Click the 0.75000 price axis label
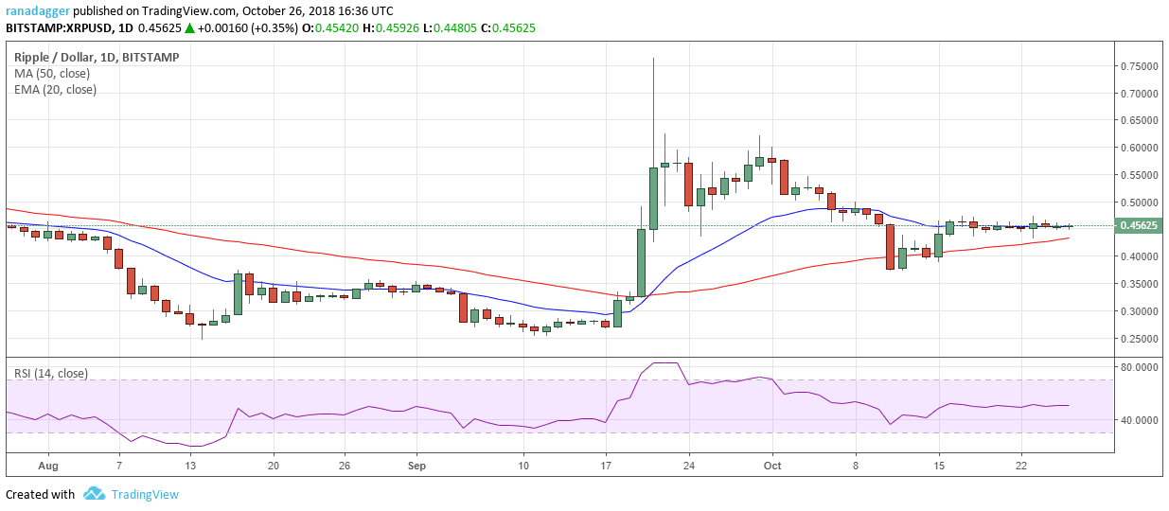The height and width of the screenshot is (511, 1169). 1141,66
